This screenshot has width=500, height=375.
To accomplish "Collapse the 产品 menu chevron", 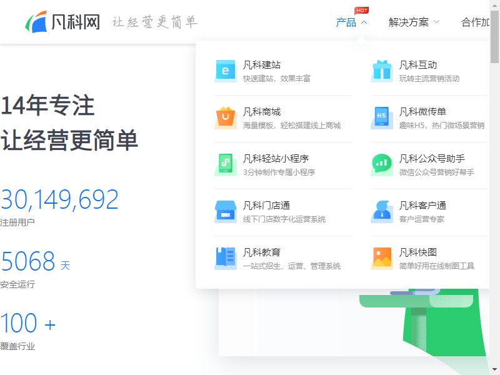I will [x=364, y=22].
